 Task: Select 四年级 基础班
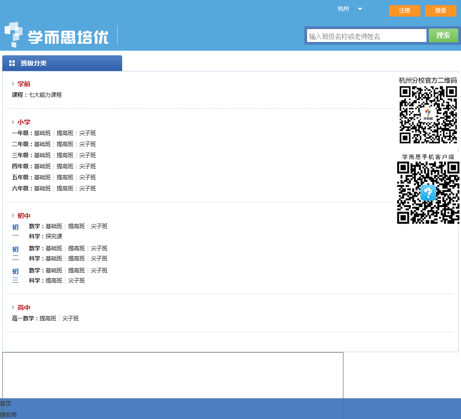tap(42, 166)
